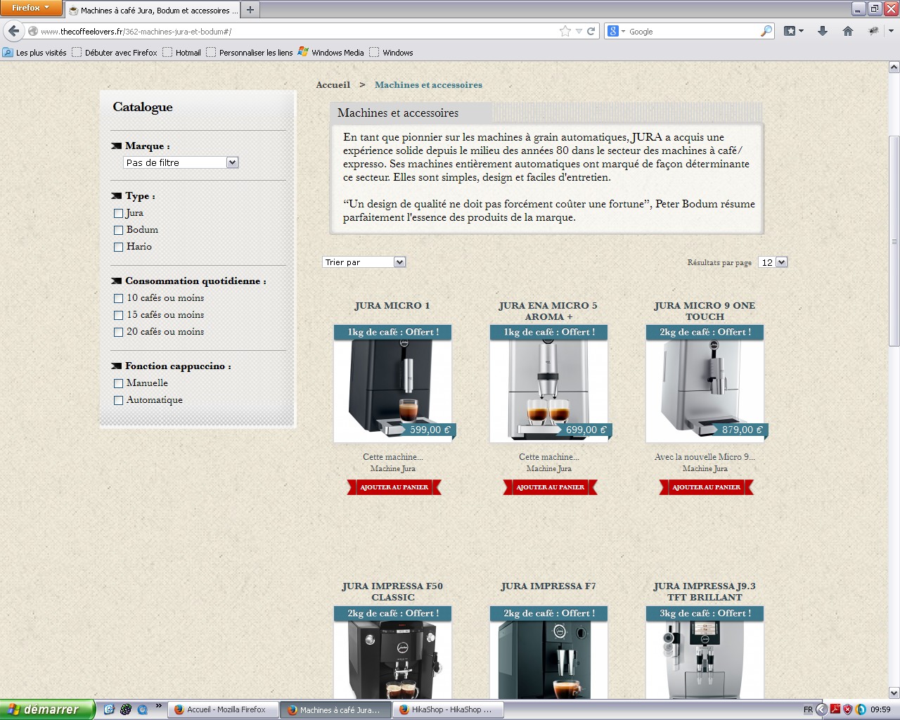Tick the Bodum type checkbox

point(118,230)
